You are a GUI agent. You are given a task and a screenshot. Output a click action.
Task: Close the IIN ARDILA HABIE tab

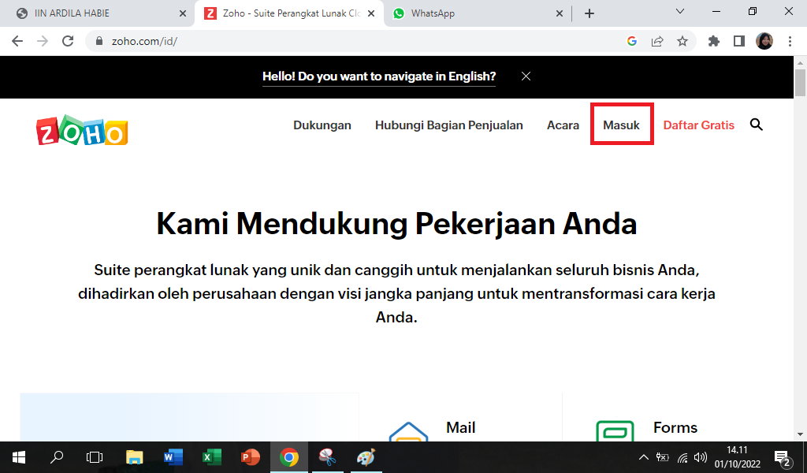tap(183, 13)
